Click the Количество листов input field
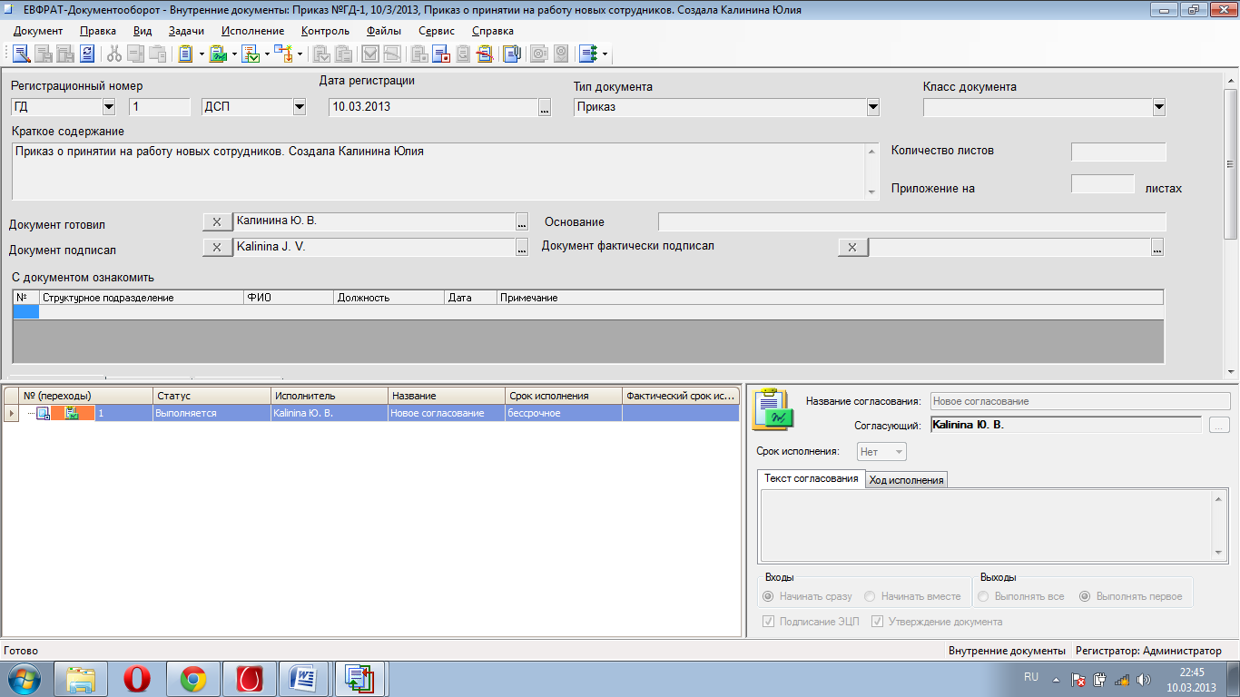Screen dimensions: 1240x697 coord(1118,152)
